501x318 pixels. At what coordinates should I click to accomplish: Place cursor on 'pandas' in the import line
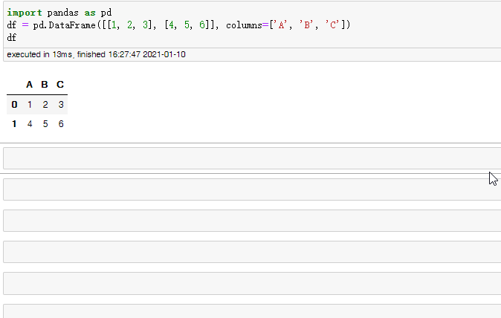point(62,13)
